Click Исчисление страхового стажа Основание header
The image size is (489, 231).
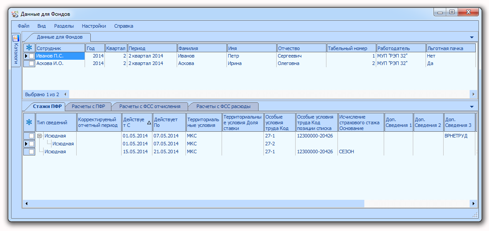[x=361, y=123]
